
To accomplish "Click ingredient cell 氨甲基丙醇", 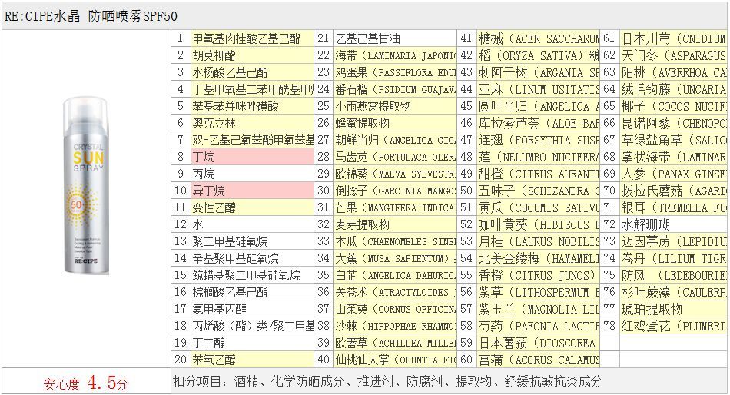I will click(252, 309).
